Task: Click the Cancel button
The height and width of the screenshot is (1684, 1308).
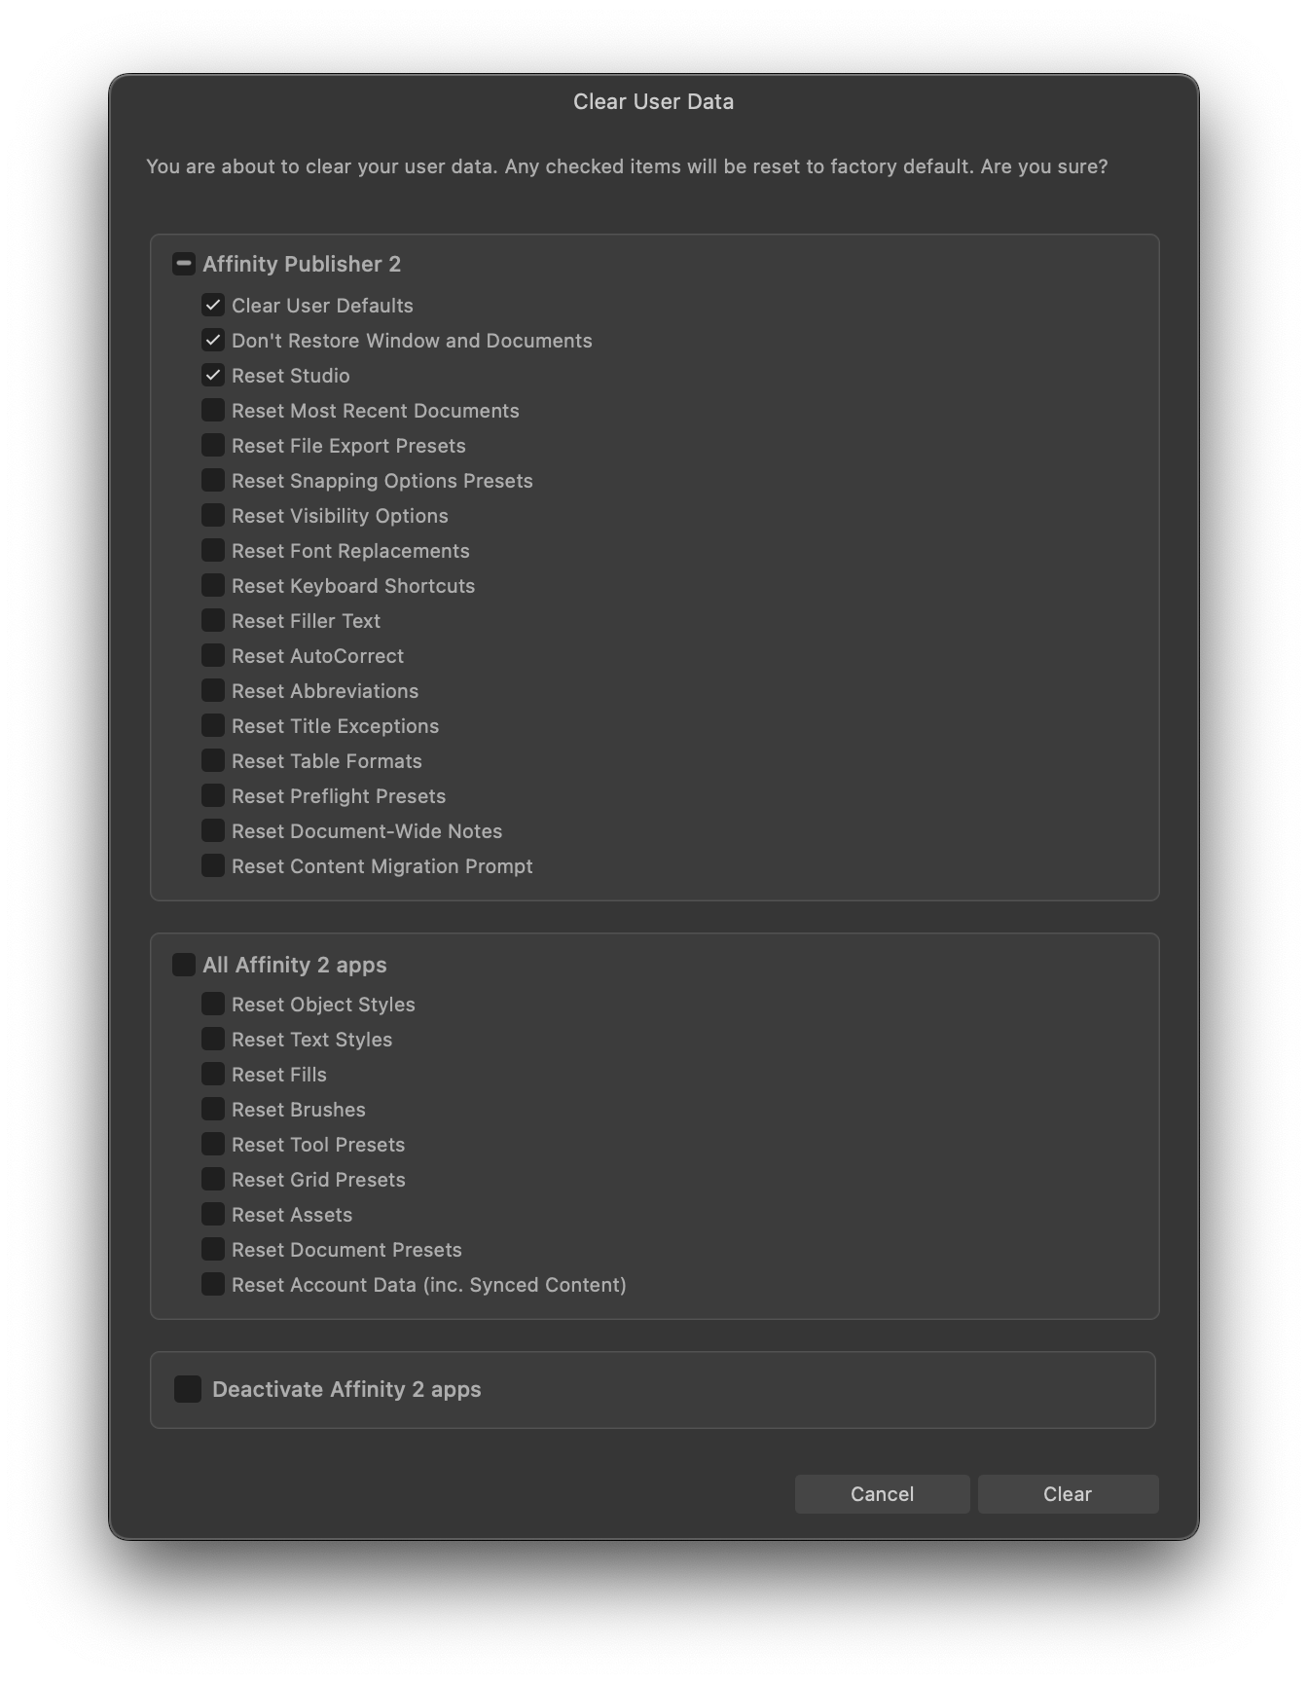Action: tap(882, 1494)
